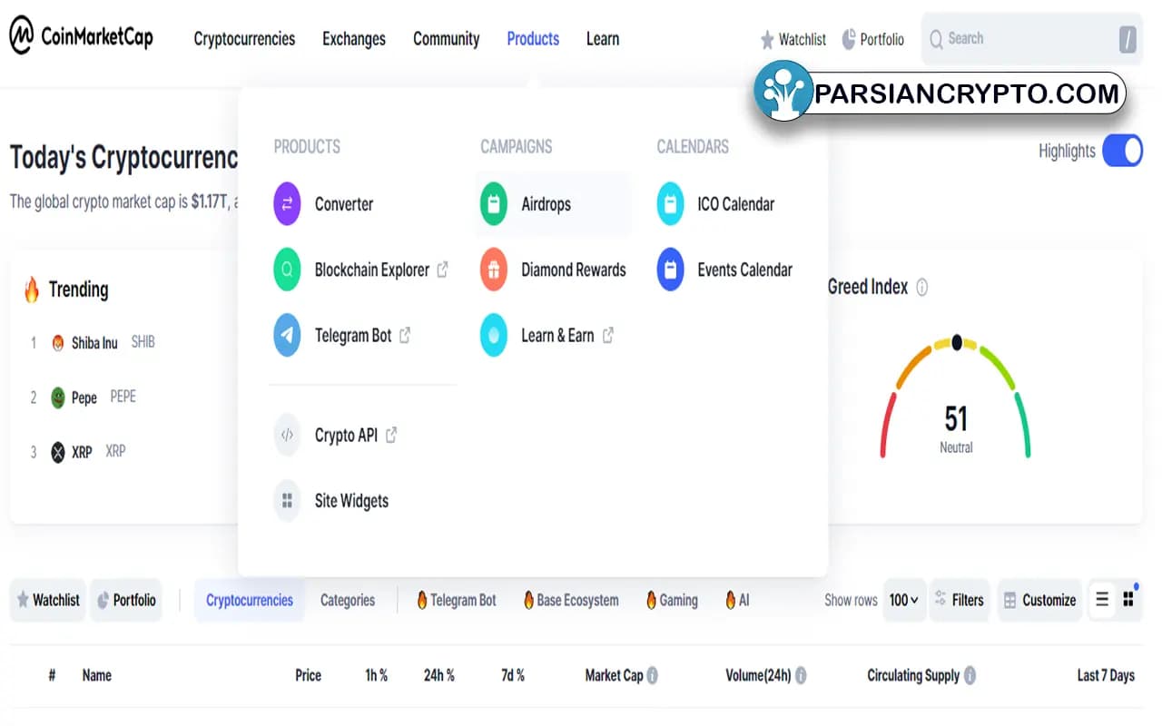
Task: Click the green Airdrops icon
Action: (x=494, y=203)
